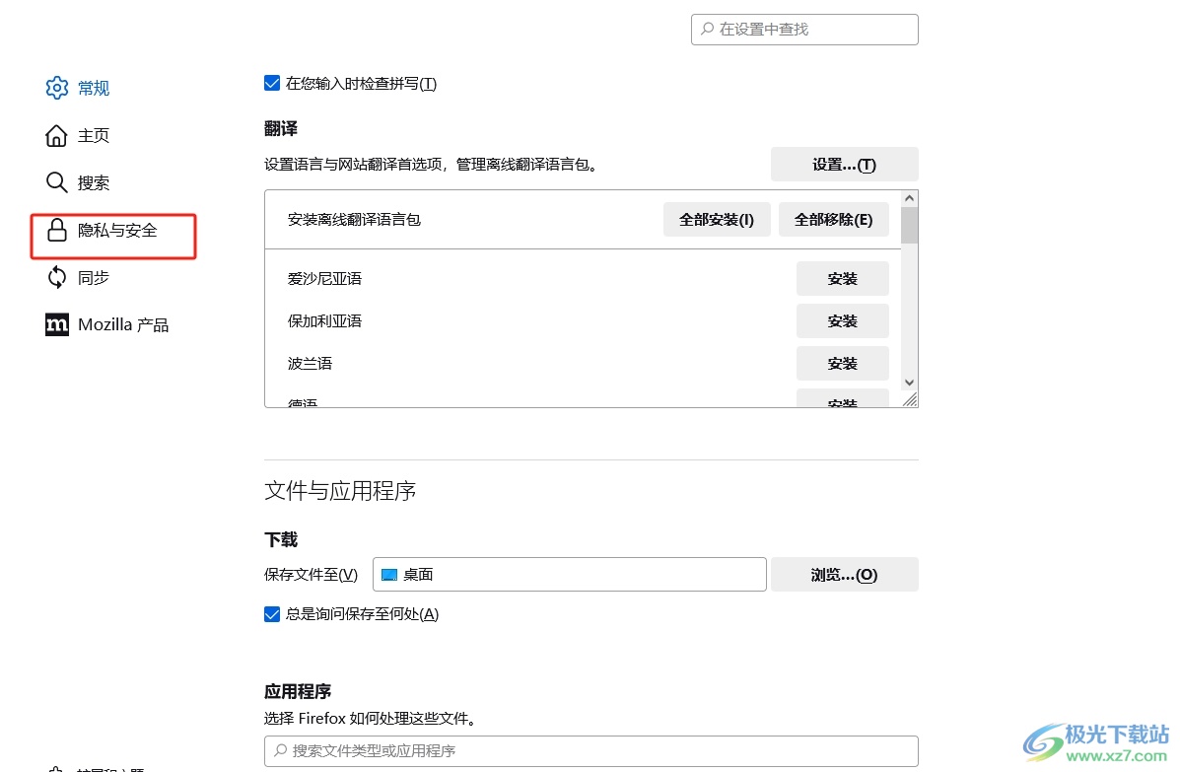Click the language list scrollbar thumb
Screen dimensions: 1180x772
(x=909, y=225)
